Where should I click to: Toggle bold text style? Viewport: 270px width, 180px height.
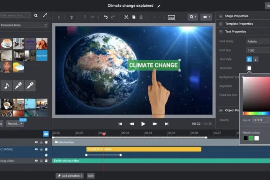click(x=249, y=59)
